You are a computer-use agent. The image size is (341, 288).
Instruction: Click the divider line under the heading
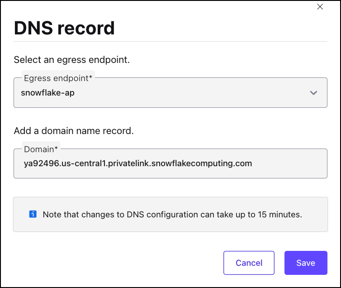click(170, 42)
